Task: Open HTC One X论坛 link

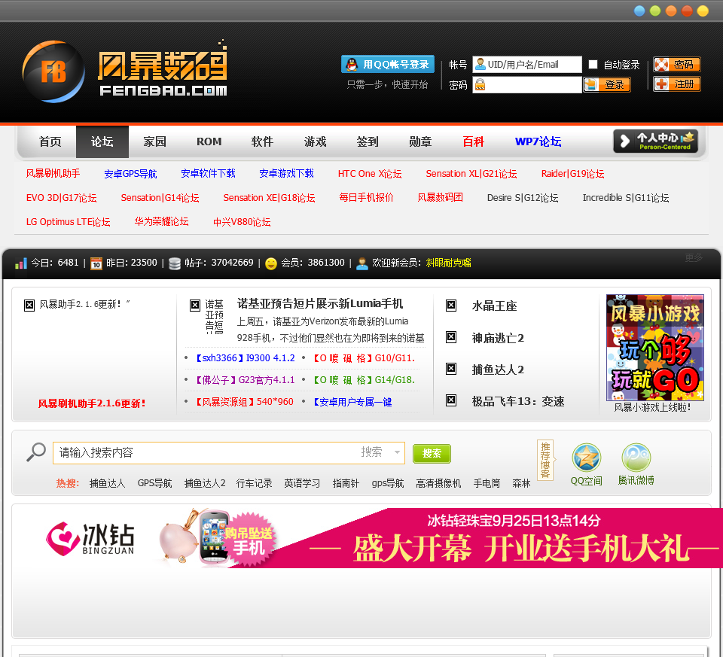Action: point(370,174)
